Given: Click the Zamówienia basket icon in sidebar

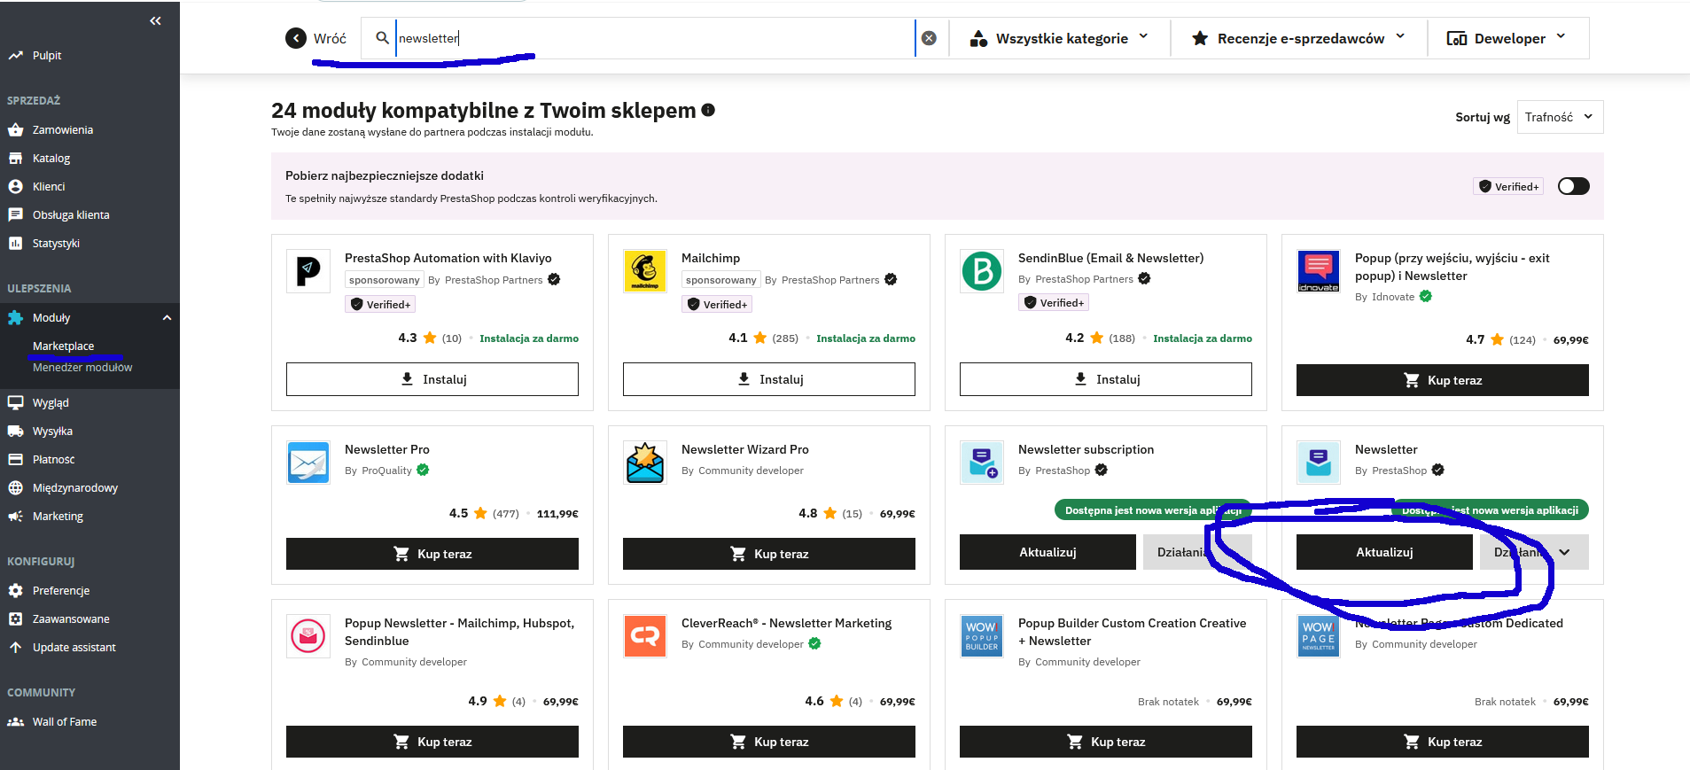Looking at the screenshot, I should click(15, 129).
